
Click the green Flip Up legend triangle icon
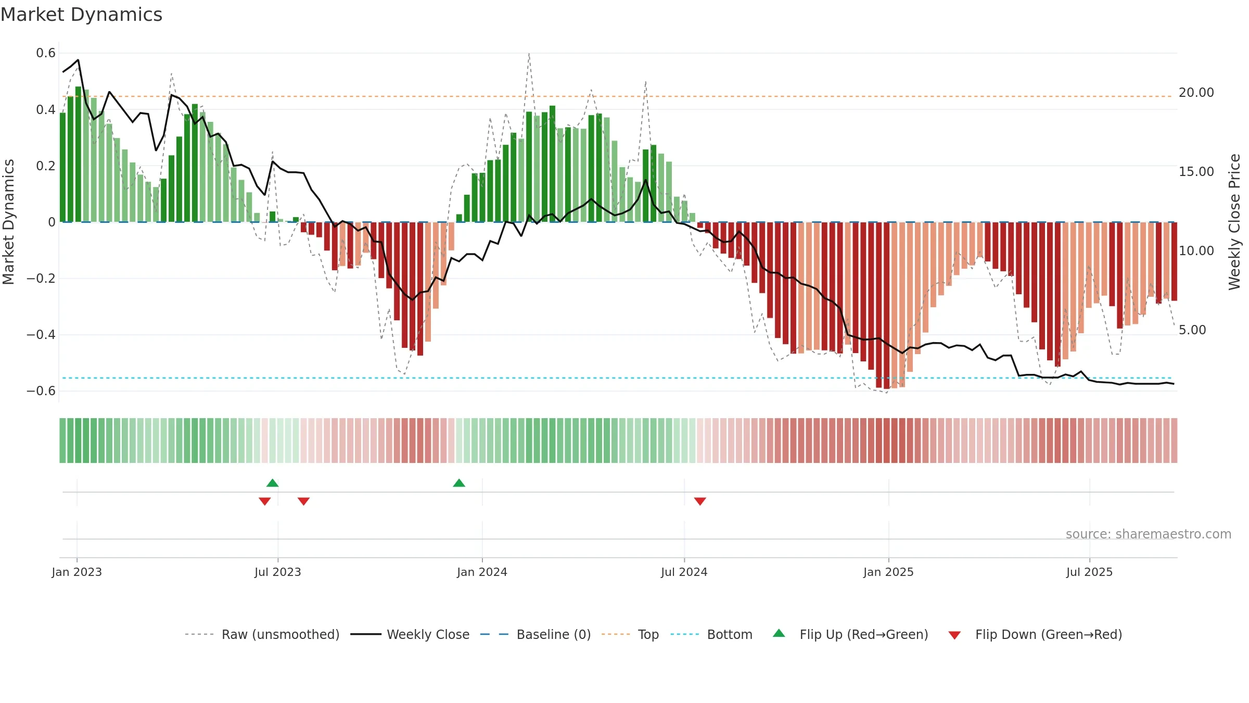click(779, 633)
